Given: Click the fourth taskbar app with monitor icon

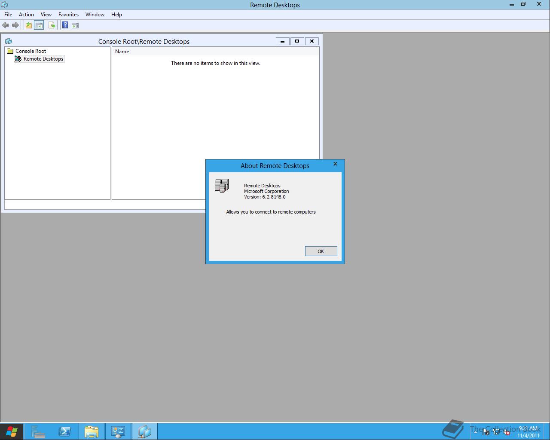Looking at the screenshot, I should tap(118, 431).
